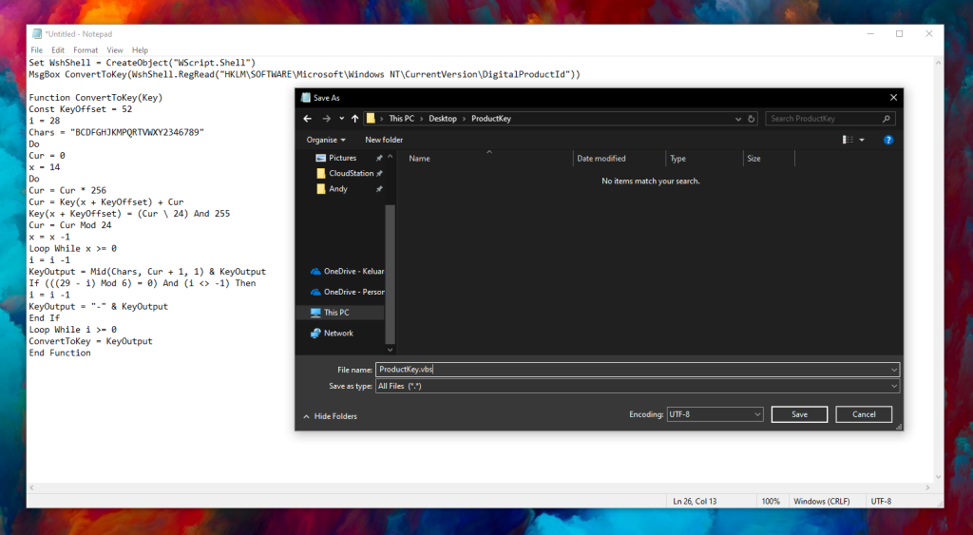Image resolution: width=973 pixels, height=535 pixels.
Task: Click the navigation pane vertical scrollbar
Action: [x=390, y=273]
